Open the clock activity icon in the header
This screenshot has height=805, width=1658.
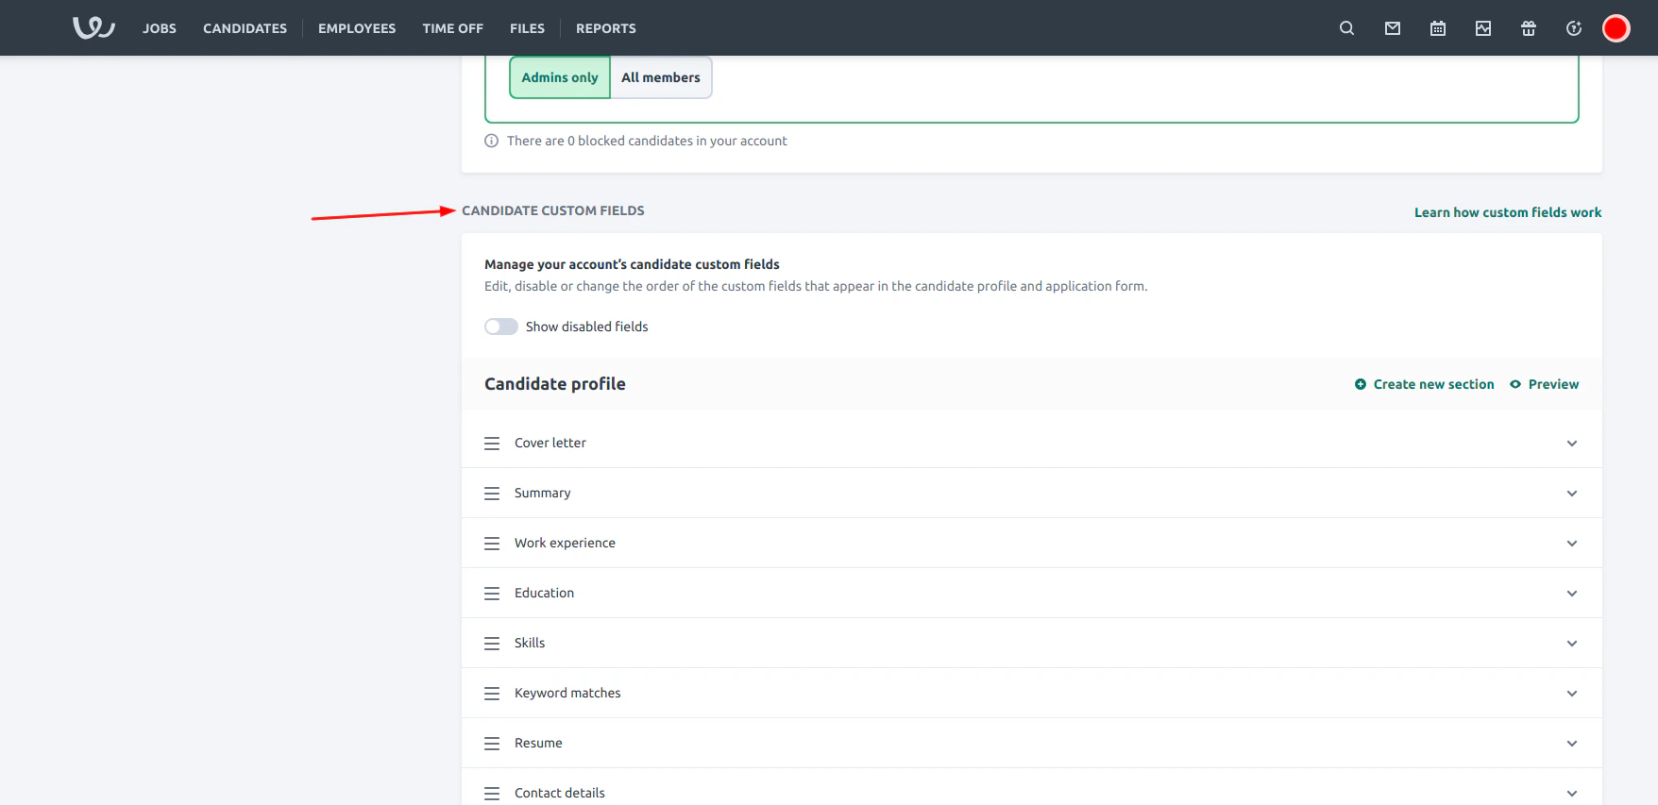coord(1574,28)
